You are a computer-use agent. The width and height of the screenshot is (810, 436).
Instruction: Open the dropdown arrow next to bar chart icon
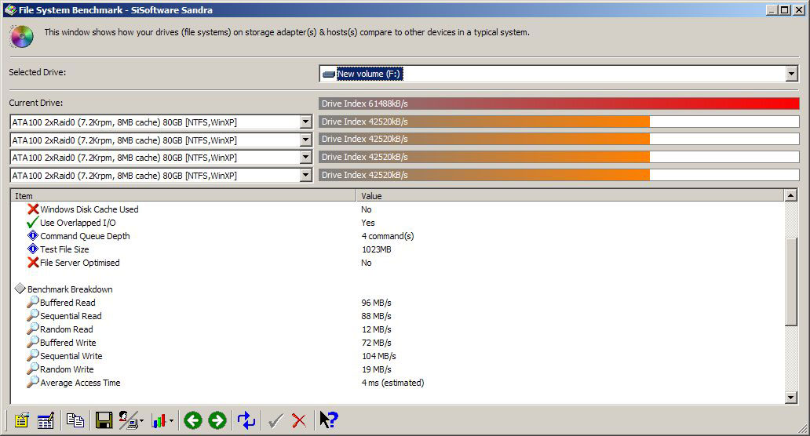click(172, 421)
